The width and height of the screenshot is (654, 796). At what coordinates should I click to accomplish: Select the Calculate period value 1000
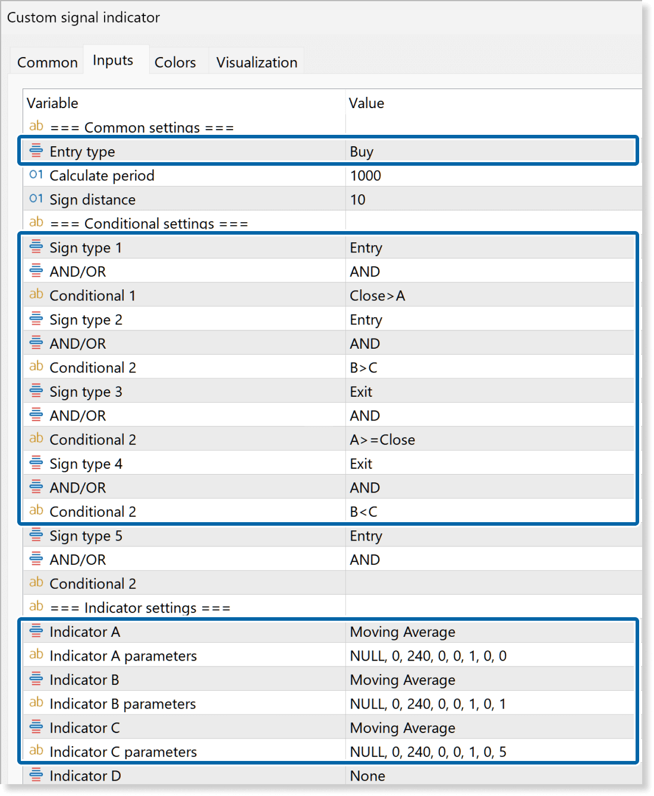tap(490, 176)
